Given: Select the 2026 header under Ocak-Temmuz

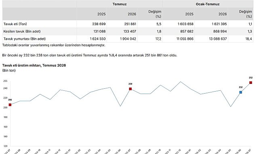Looking at the screenshot, I should 223,14.
